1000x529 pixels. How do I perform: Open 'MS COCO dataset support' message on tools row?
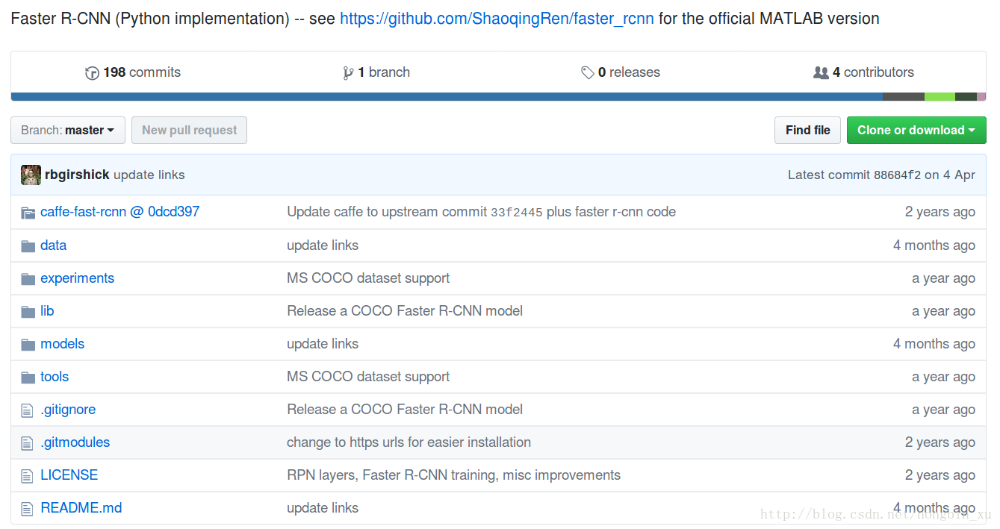pos(368,376)
